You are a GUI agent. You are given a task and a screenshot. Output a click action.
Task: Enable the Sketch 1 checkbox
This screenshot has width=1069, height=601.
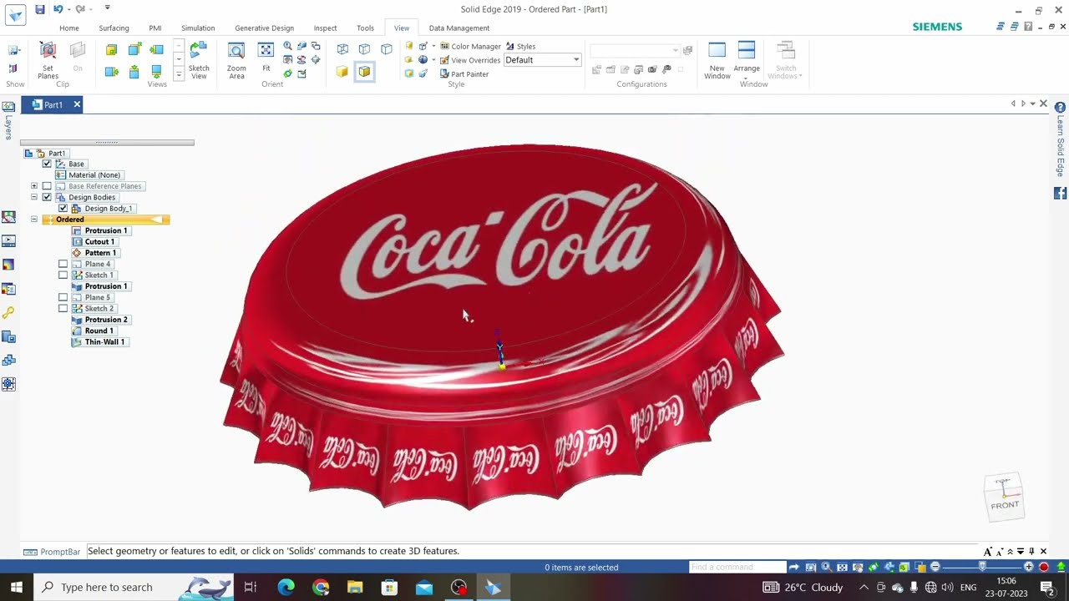click(63, 275)
